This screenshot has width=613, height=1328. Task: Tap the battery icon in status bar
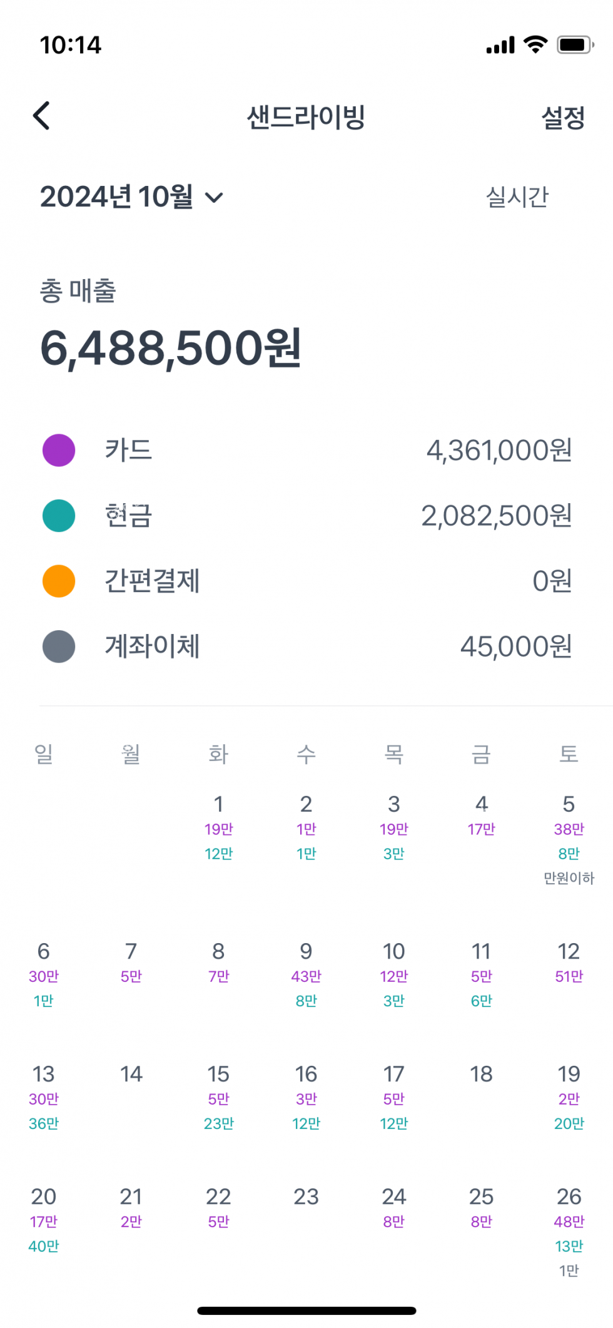[x=574, y=44]
